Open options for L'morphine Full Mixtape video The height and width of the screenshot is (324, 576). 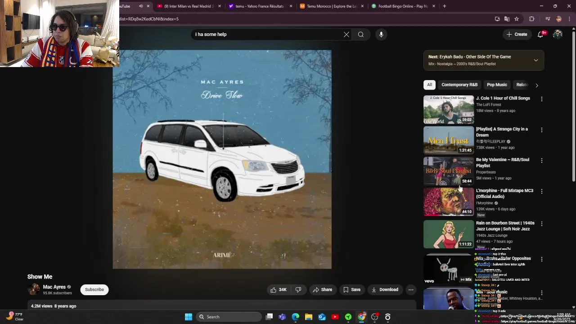coord(542,192)
